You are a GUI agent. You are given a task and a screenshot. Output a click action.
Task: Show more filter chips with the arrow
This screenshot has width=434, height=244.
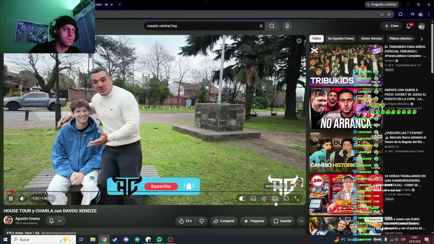(x=421, y=39)
